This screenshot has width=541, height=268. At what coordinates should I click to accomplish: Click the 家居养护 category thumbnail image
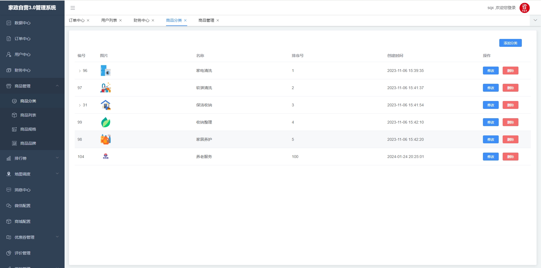tap(106, 139)
